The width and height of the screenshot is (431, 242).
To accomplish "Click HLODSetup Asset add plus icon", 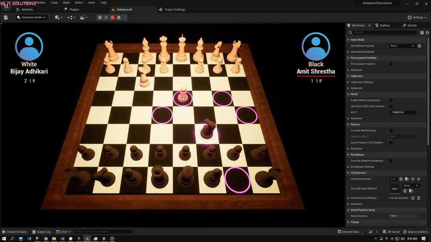I will click(x=413, y=179).
